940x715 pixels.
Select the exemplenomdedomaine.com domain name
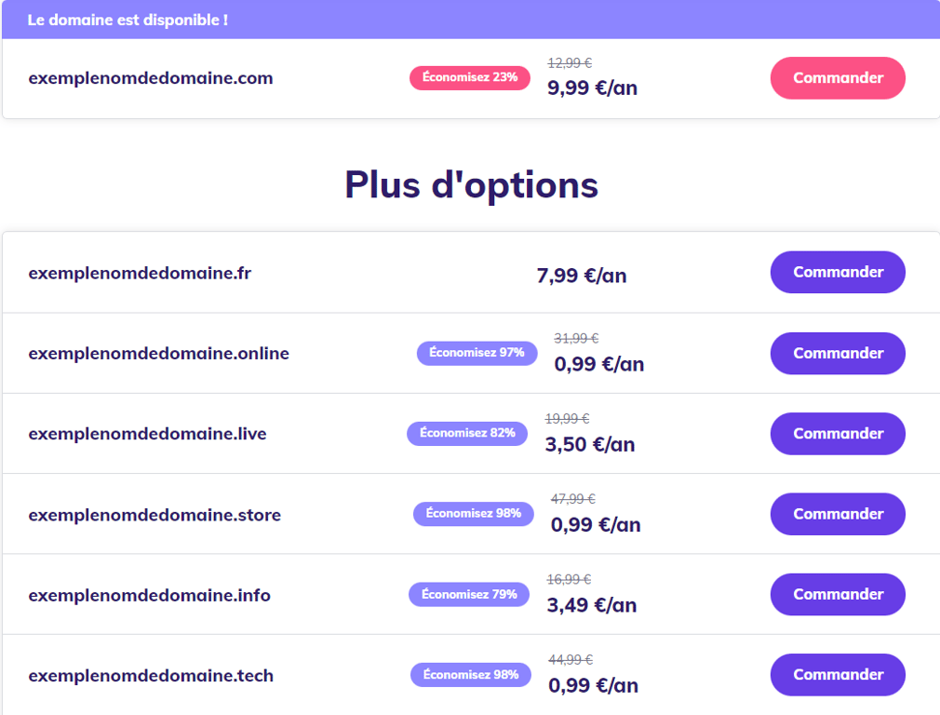coord(150,78)
